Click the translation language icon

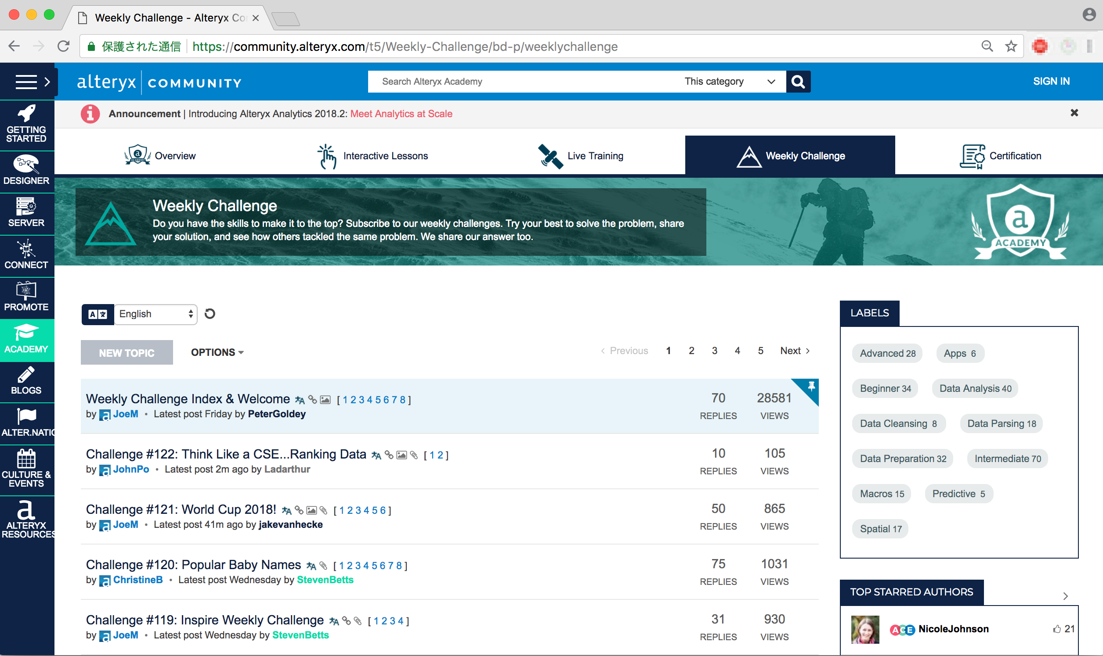click(x=98, y=314)
